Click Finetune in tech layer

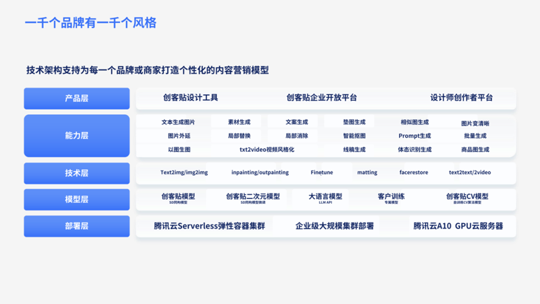pyautogui.click(x=322, y=173)
